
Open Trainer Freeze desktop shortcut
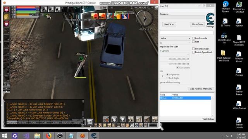[239, 90]
